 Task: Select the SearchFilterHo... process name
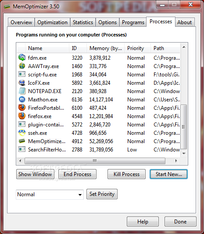pyautogui.click(x=47, y=150)
